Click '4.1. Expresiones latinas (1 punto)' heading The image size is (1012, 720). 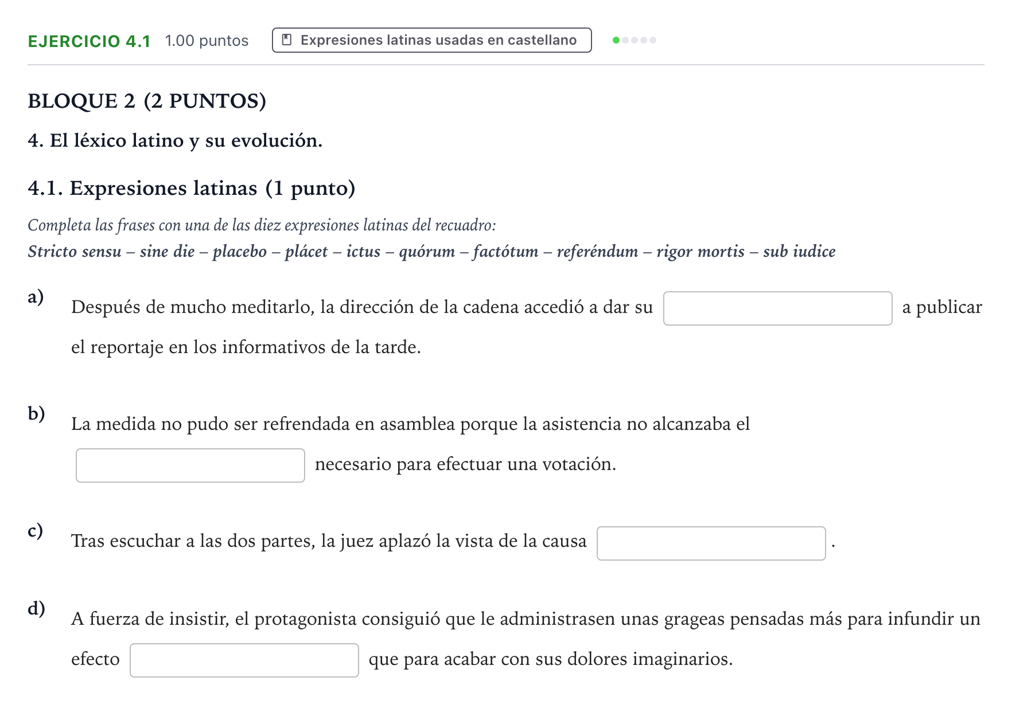click(192, 188)
